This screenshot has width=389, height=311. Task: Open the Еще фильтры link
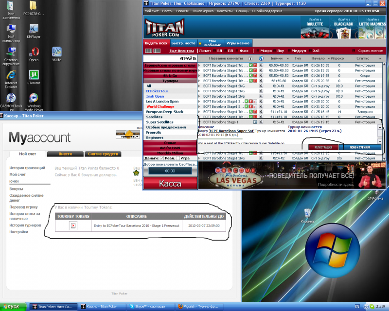[181, 51]
